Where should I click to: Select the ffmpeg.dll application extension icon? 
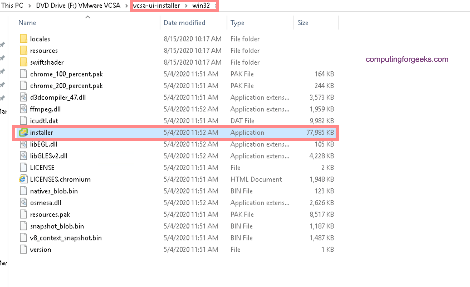(23, 109)
